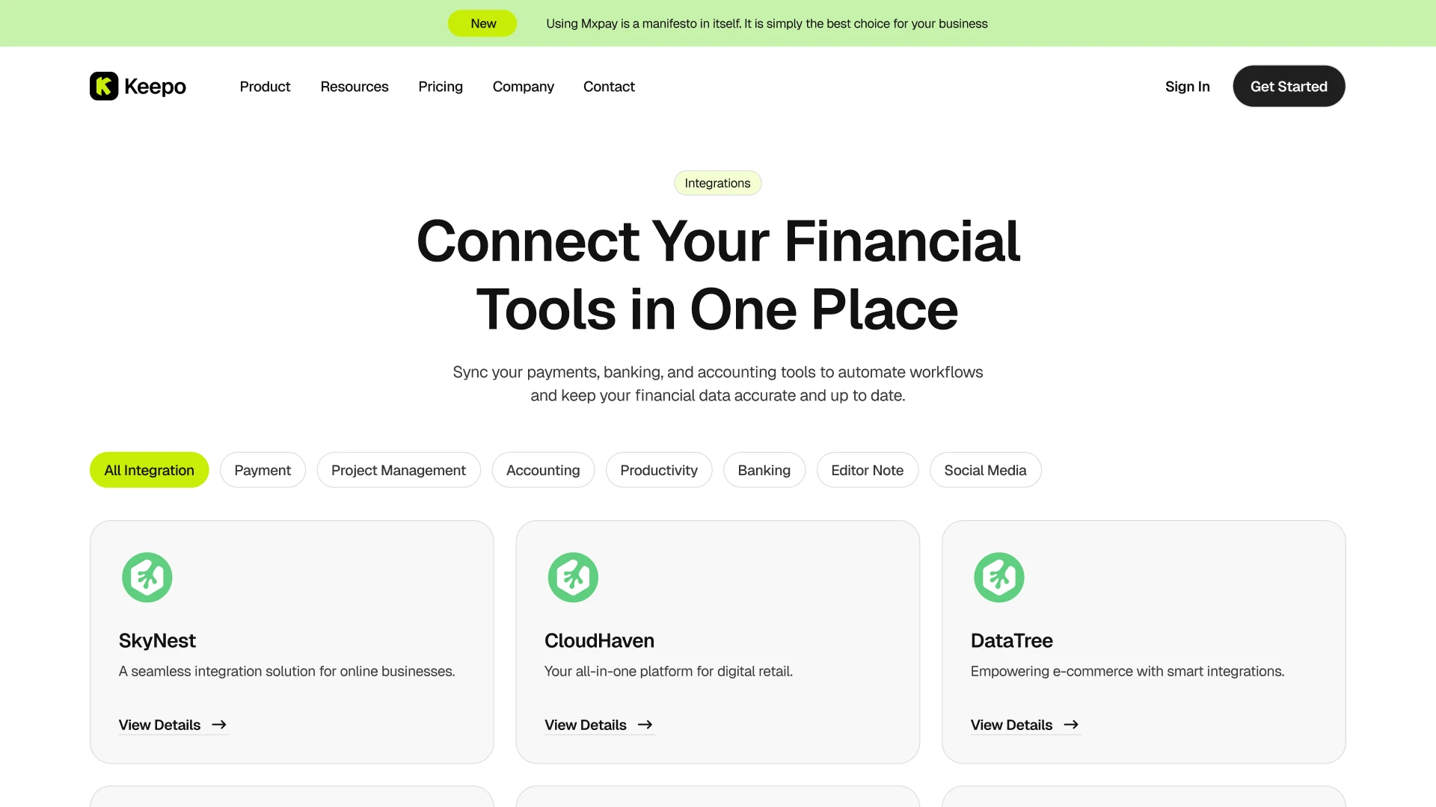The height and width of the screenshot is (807, 1436).
Task: Go to the Contact page
Action: click(x=609, y=87)
